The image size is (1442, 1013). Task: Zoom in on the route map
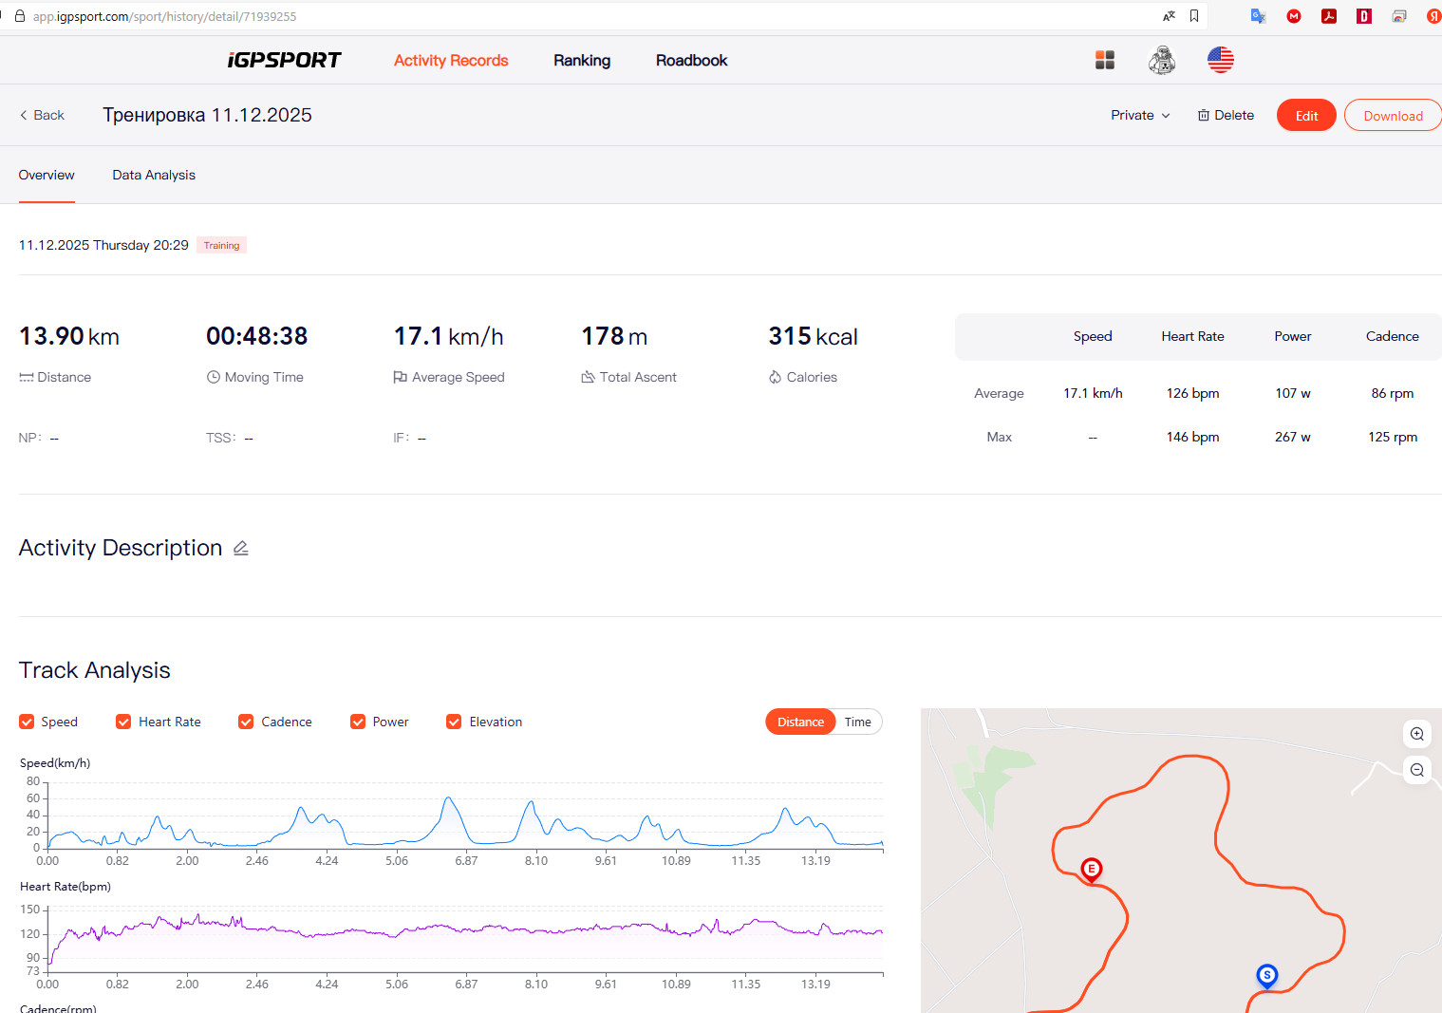click(1417, 734)
